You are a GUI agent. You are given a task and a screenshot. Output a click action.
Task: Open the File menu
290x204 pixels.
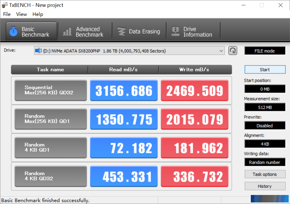click(7, 14)
